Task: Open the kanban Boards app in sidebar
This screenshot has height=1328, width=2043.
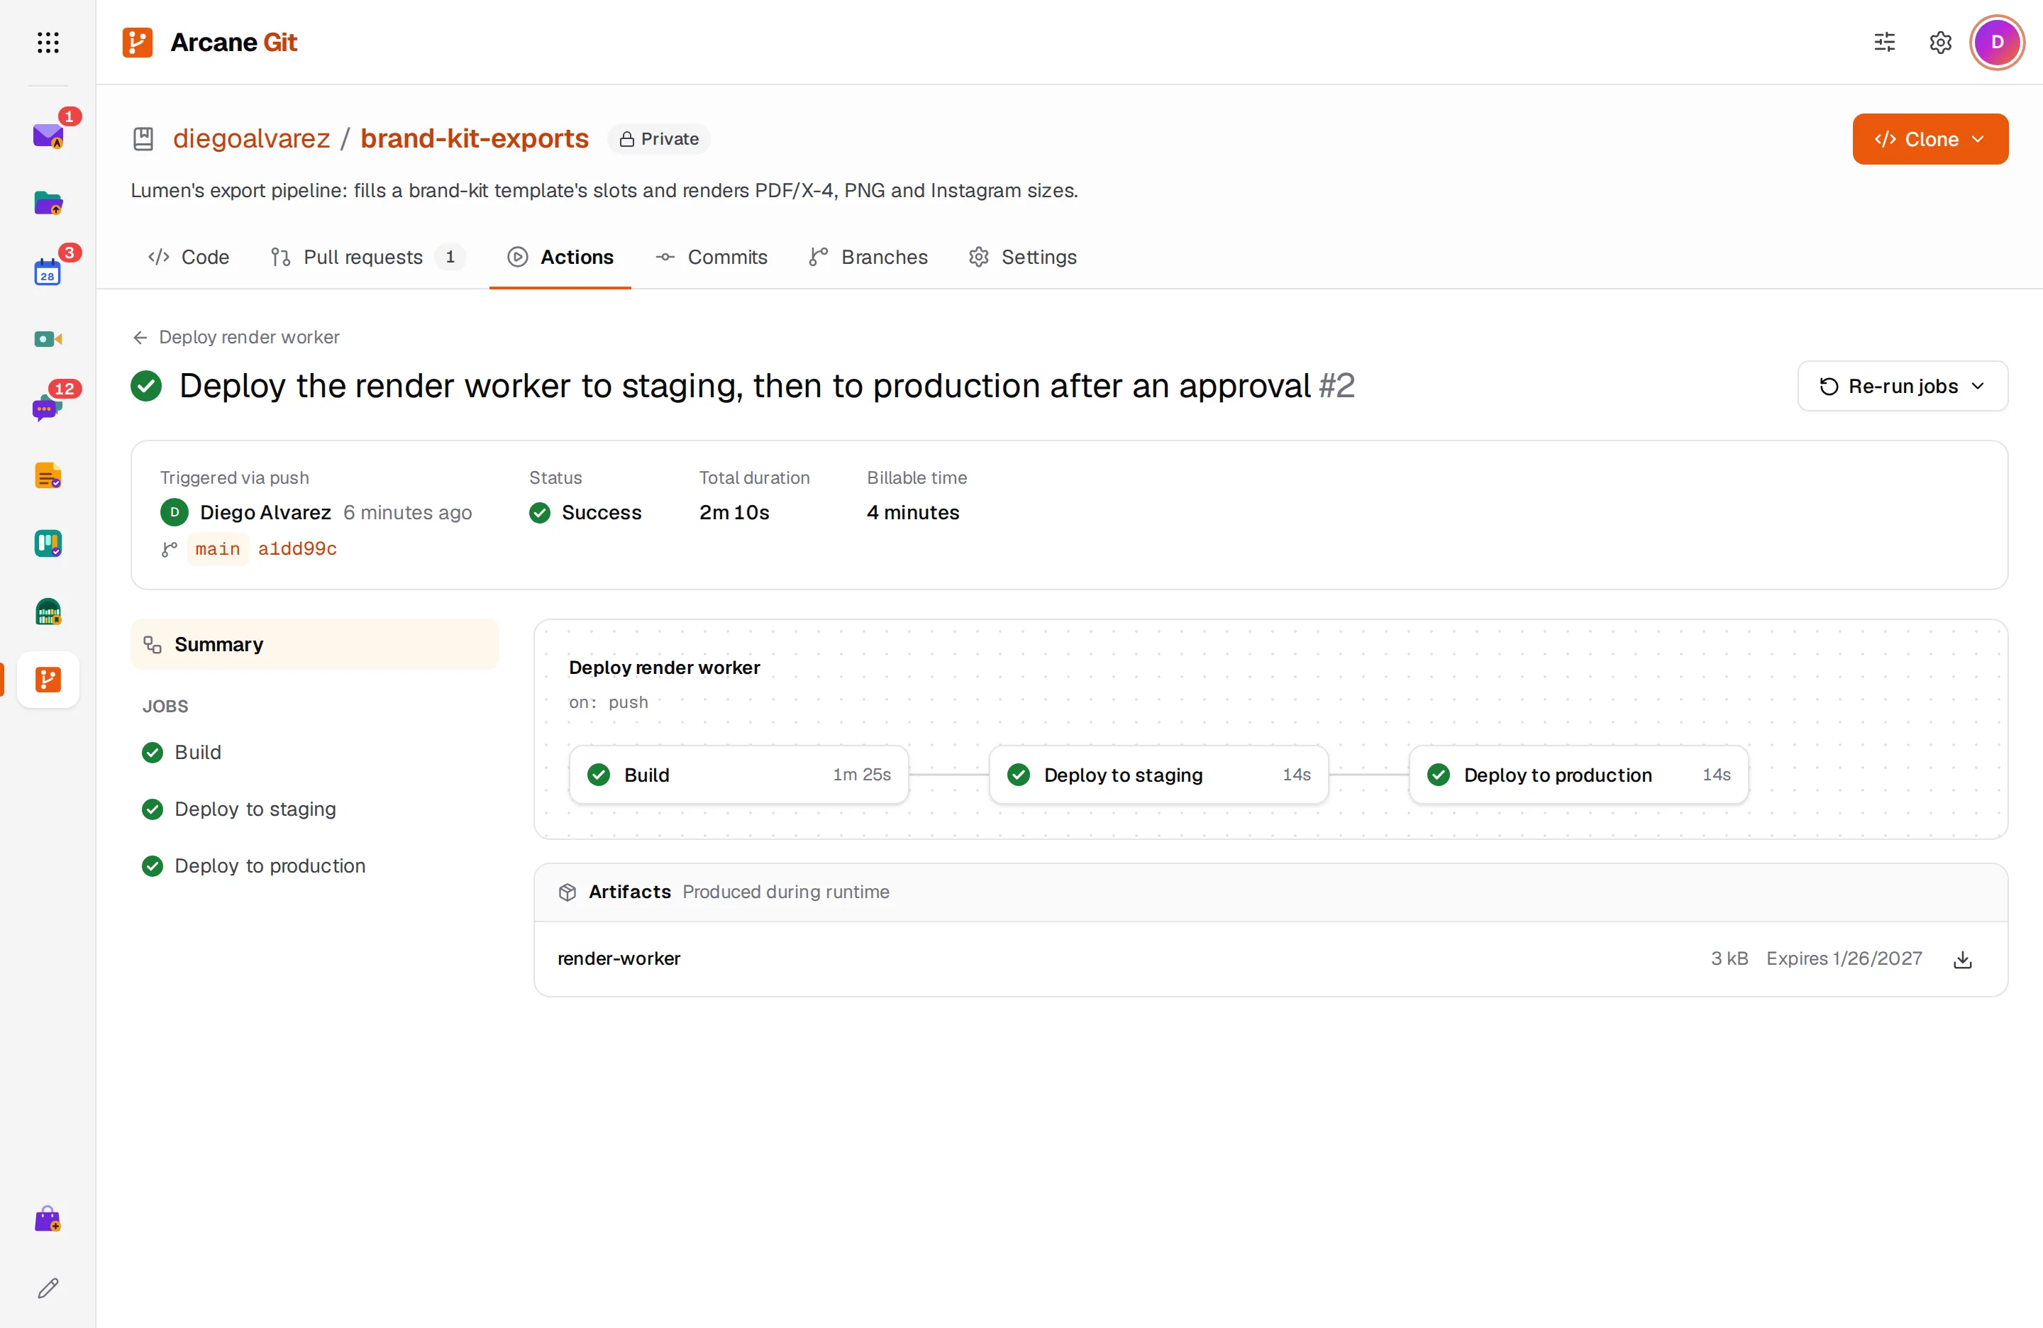Action: tap(48, 543)
